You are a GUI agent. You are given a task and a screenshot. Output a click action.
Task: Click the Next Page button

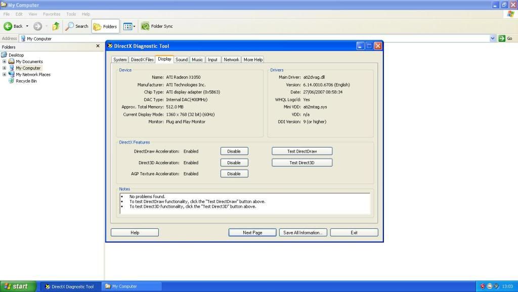tap(252, 232)
